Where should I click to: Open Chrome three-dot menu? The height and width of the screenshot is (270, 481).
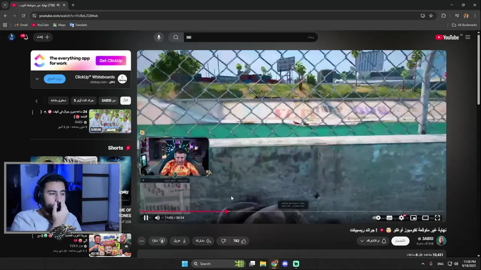click(x=475, y=16)
